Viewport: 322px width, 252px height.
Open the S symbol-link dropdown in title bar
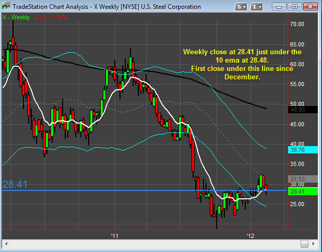click(241, 7)
